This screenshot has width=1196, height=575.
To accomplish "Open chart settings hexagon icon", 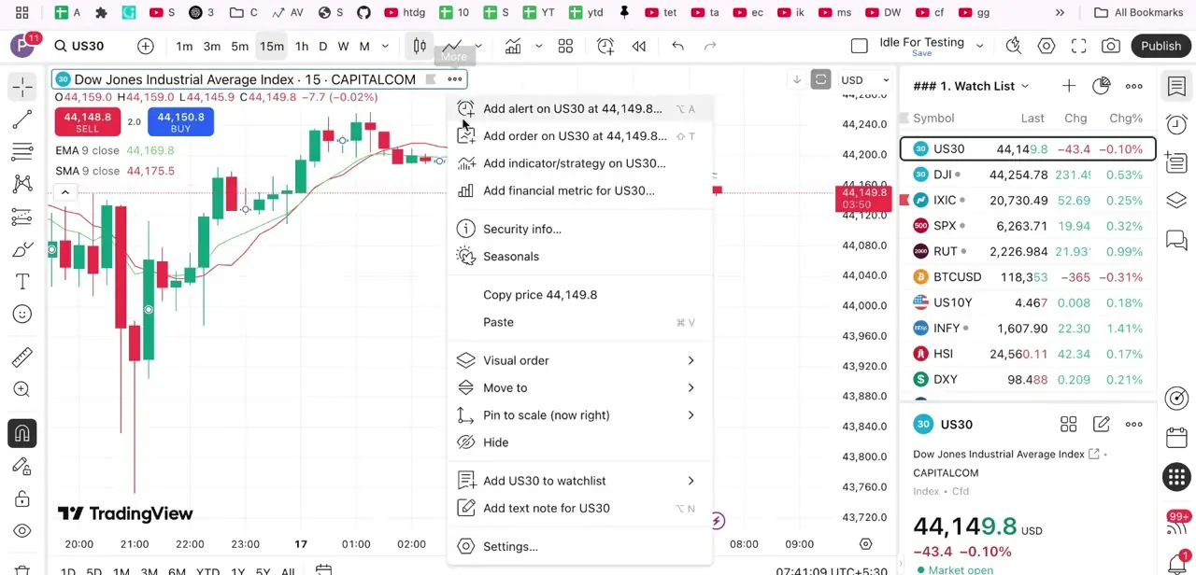I will (x=1046, y=46).
